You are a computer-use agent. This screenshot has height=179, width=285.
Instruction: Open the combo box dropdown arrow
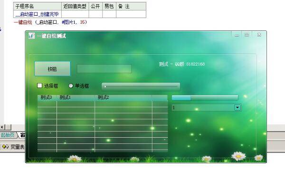point(237,107)
